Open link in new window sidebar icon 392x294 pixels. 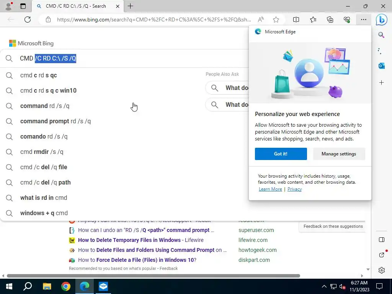point(382,255)
